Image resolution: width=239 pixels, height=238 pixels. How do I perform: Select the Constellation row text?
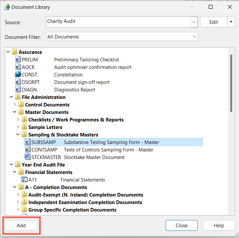68,75
